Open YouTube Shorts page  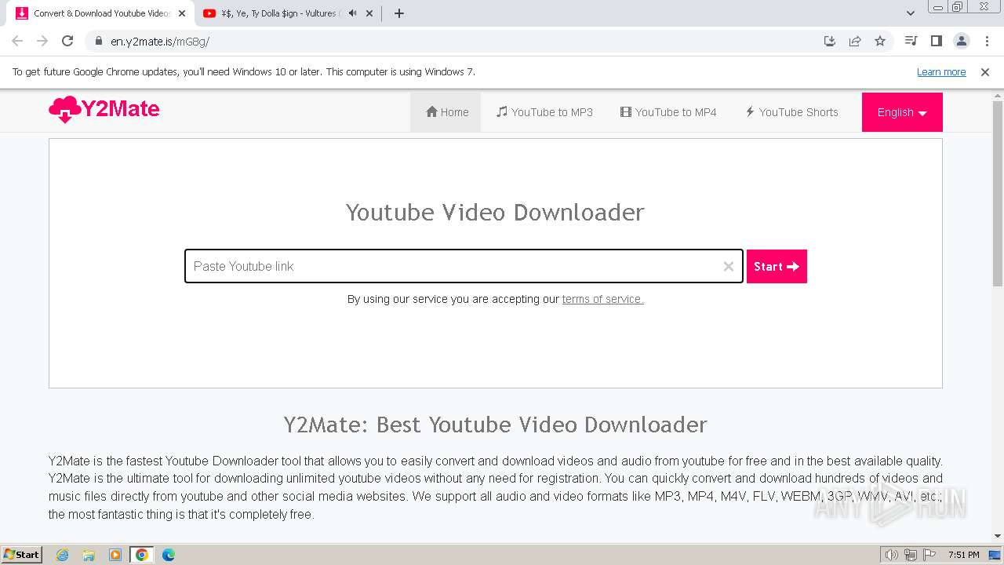click(x=791, y=112)
